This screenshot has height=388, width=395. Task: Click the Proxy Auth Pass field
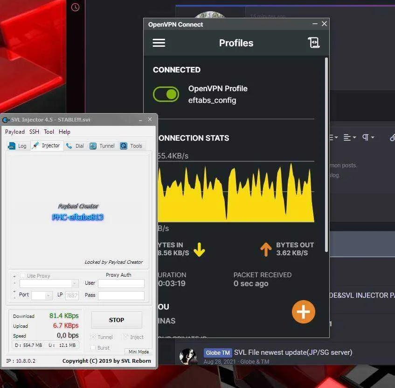pos(121,295)
